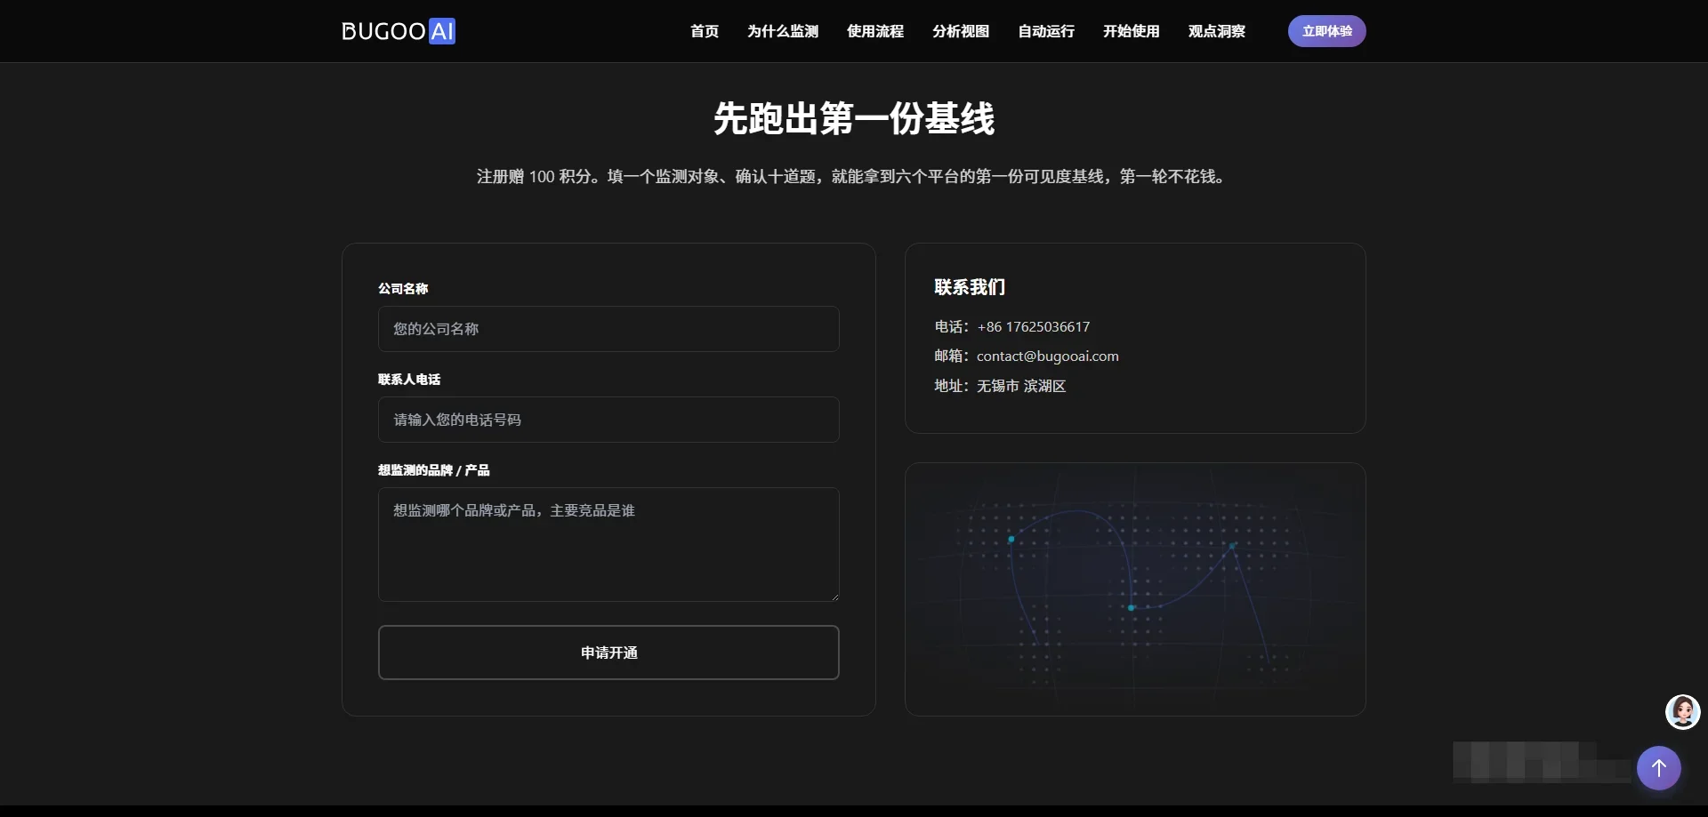This screenshot has height=817, width=1708.
Task: Click the 想监测的品牌 / 产品 textarea
Action: pyautogui.click(x=608, y=544)
